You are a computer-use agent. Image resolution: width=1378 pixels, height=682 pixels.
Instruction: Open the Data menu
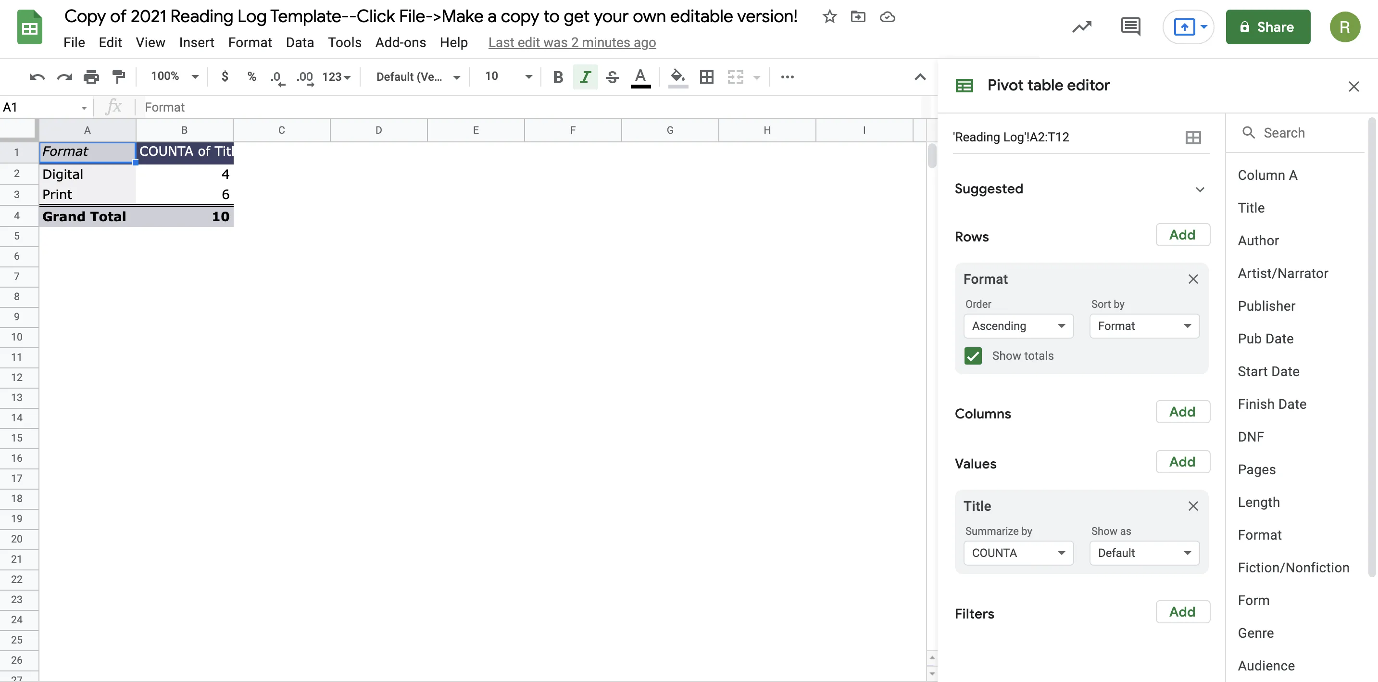coord(300,42)
